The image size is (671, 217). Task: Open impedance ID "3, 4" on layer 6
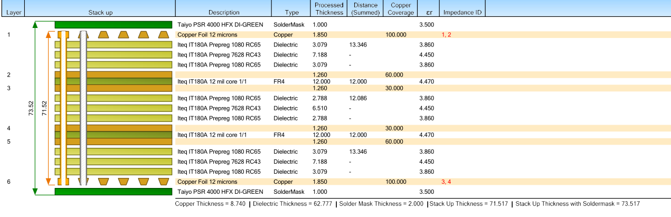point(446,182)
